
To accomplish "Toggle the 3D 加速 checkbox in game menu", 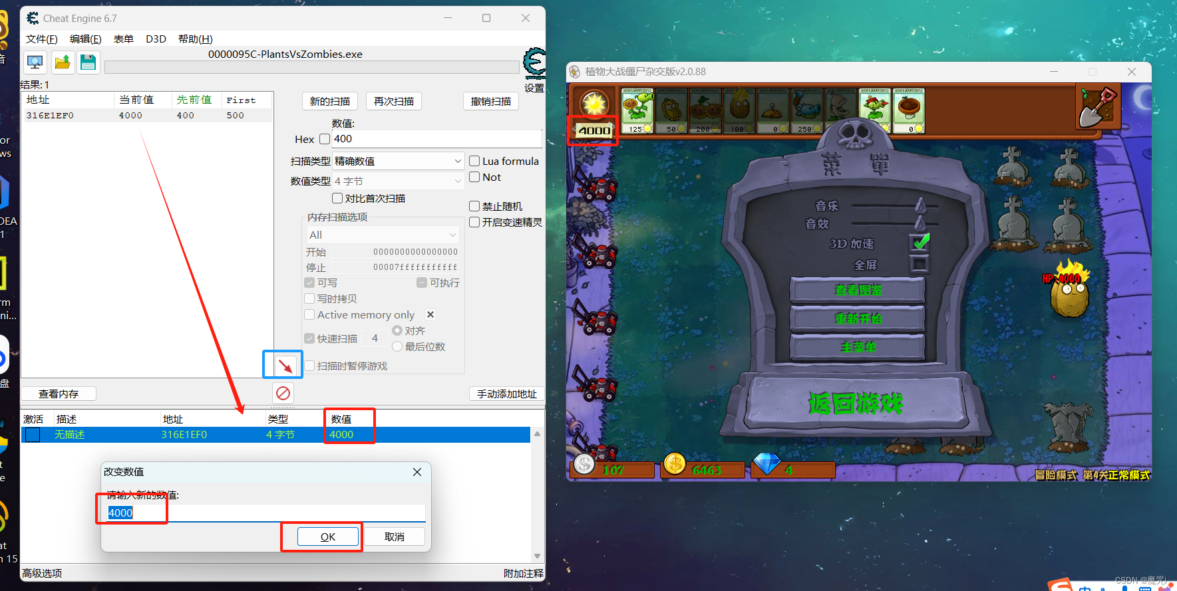I will [920, 243].
